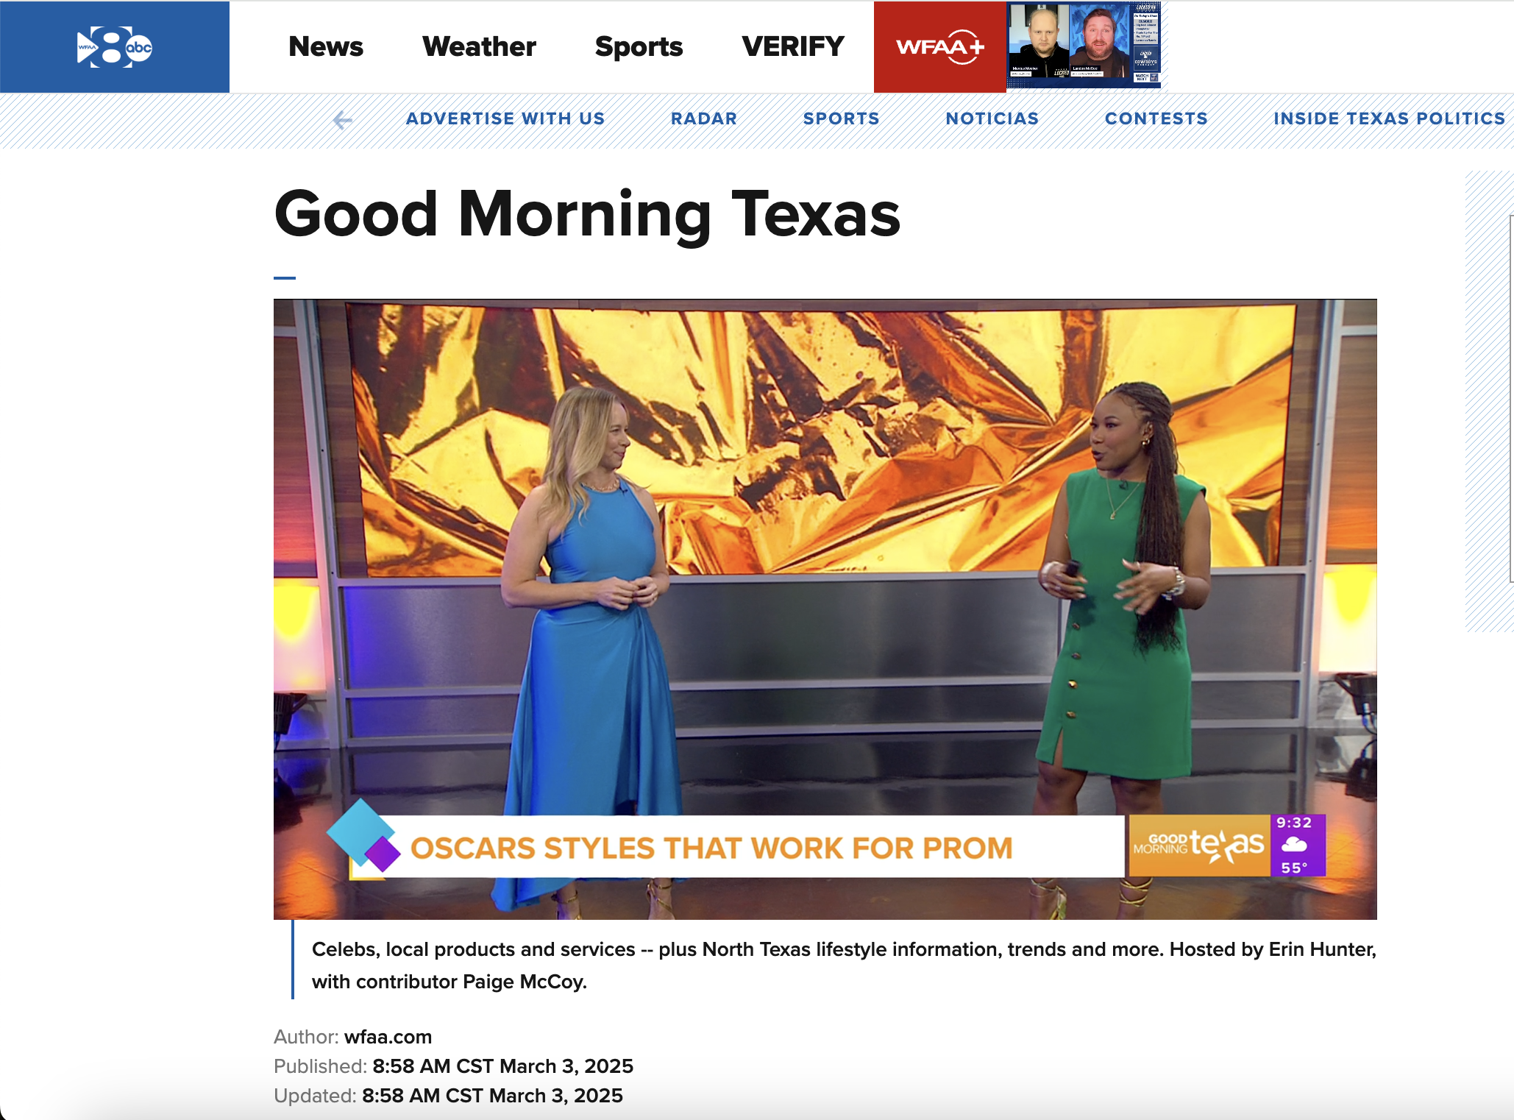Open the two-men video thumbnail in the header

click(1083, 46)
